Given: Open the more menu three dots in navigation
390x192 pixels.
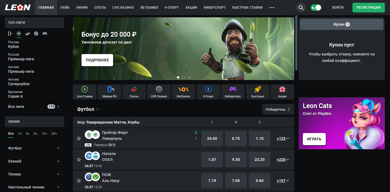Looking at the screenshot, I should [x=272, y=8].
